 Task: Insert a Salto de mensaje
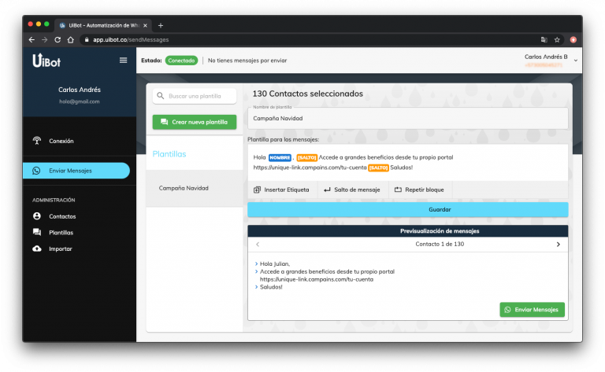pos(351,190)
